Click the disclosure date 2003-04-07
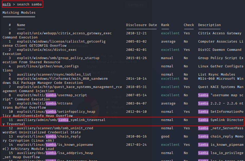245x161 pixels. [x=136, y=103]
